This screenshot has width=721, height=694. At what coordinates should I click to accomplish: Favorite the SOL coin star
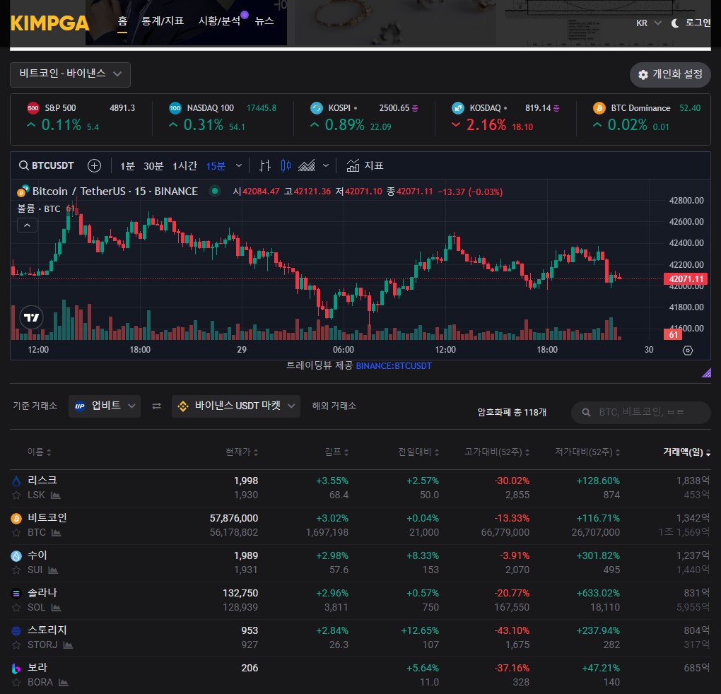(16, 608)
